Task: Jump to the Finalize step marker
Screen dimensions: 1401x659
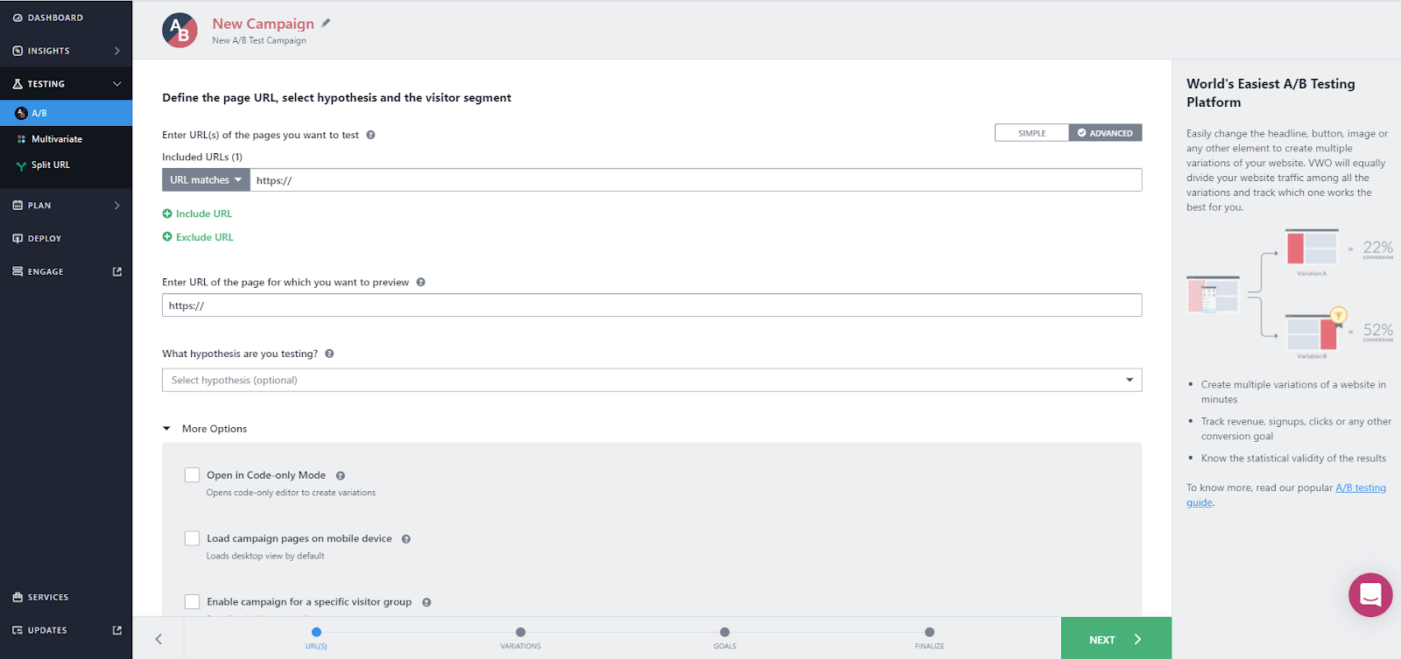Action: pos(929,632)
